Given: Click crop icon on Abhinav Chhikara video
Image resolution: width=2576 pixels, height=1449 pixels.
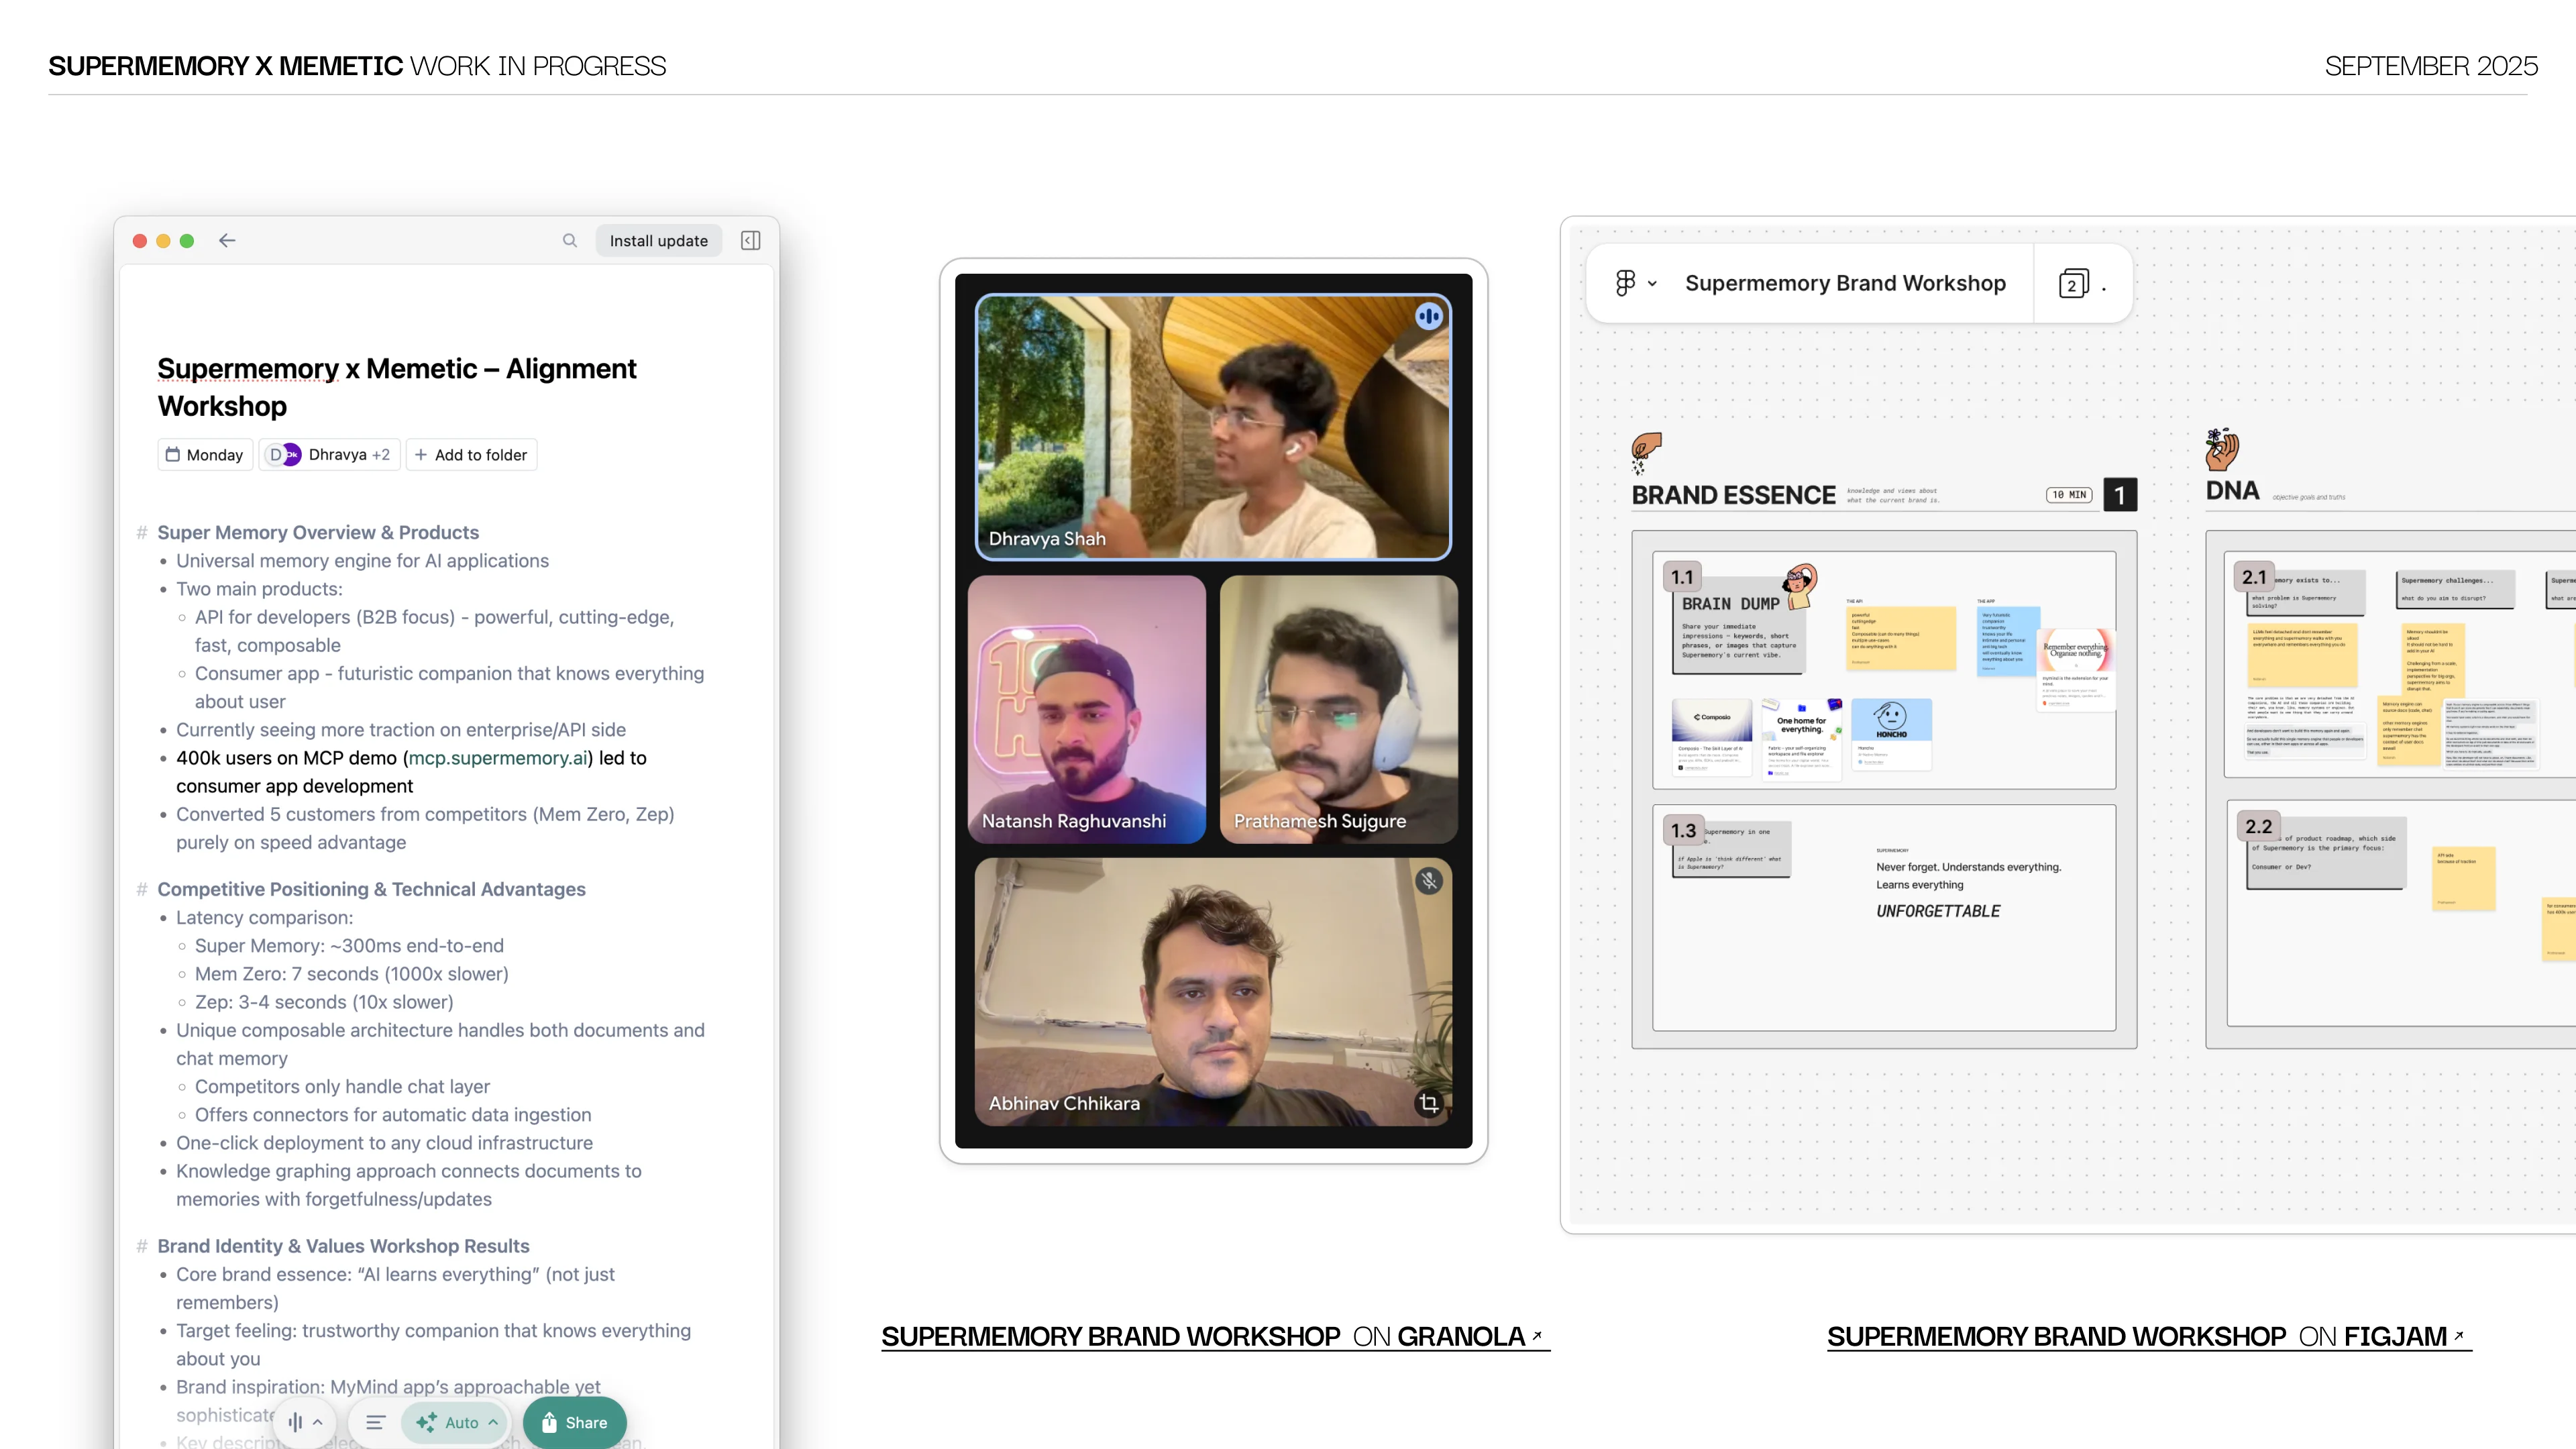Looking at the screenshot, I should (1429, 1103).
